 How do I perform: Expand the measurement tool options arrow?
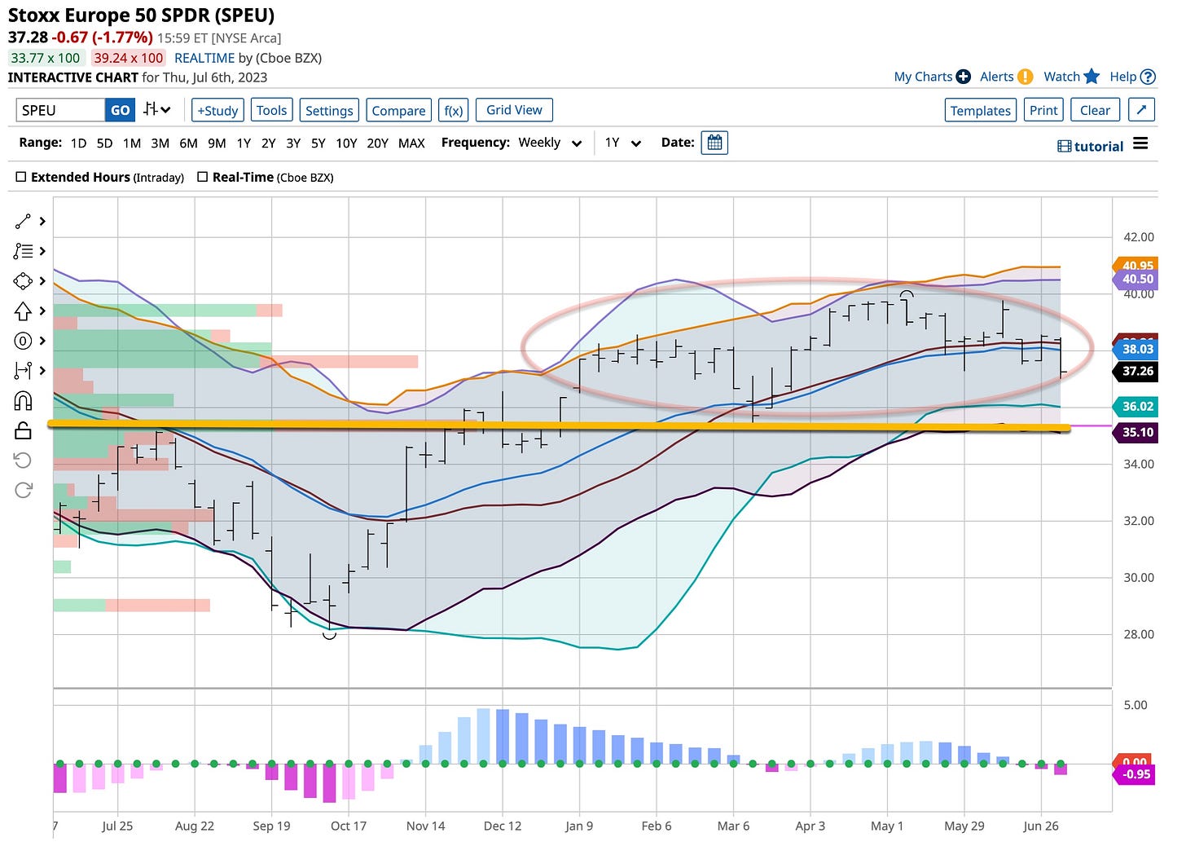(42, 371)
